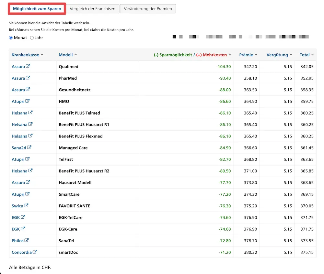Open the Sparmöglichkeit / Mehrkosten column sort chevron
Image resolution: width=324 pixels, height=274 pixels.
coord(230,55)
